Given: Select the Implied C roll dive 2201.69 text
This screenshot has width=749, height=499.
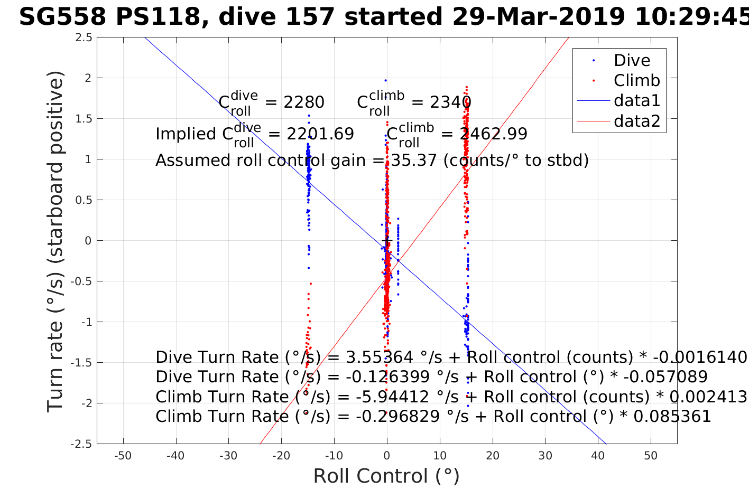Looking at the screenshot, I should (254, 134).
